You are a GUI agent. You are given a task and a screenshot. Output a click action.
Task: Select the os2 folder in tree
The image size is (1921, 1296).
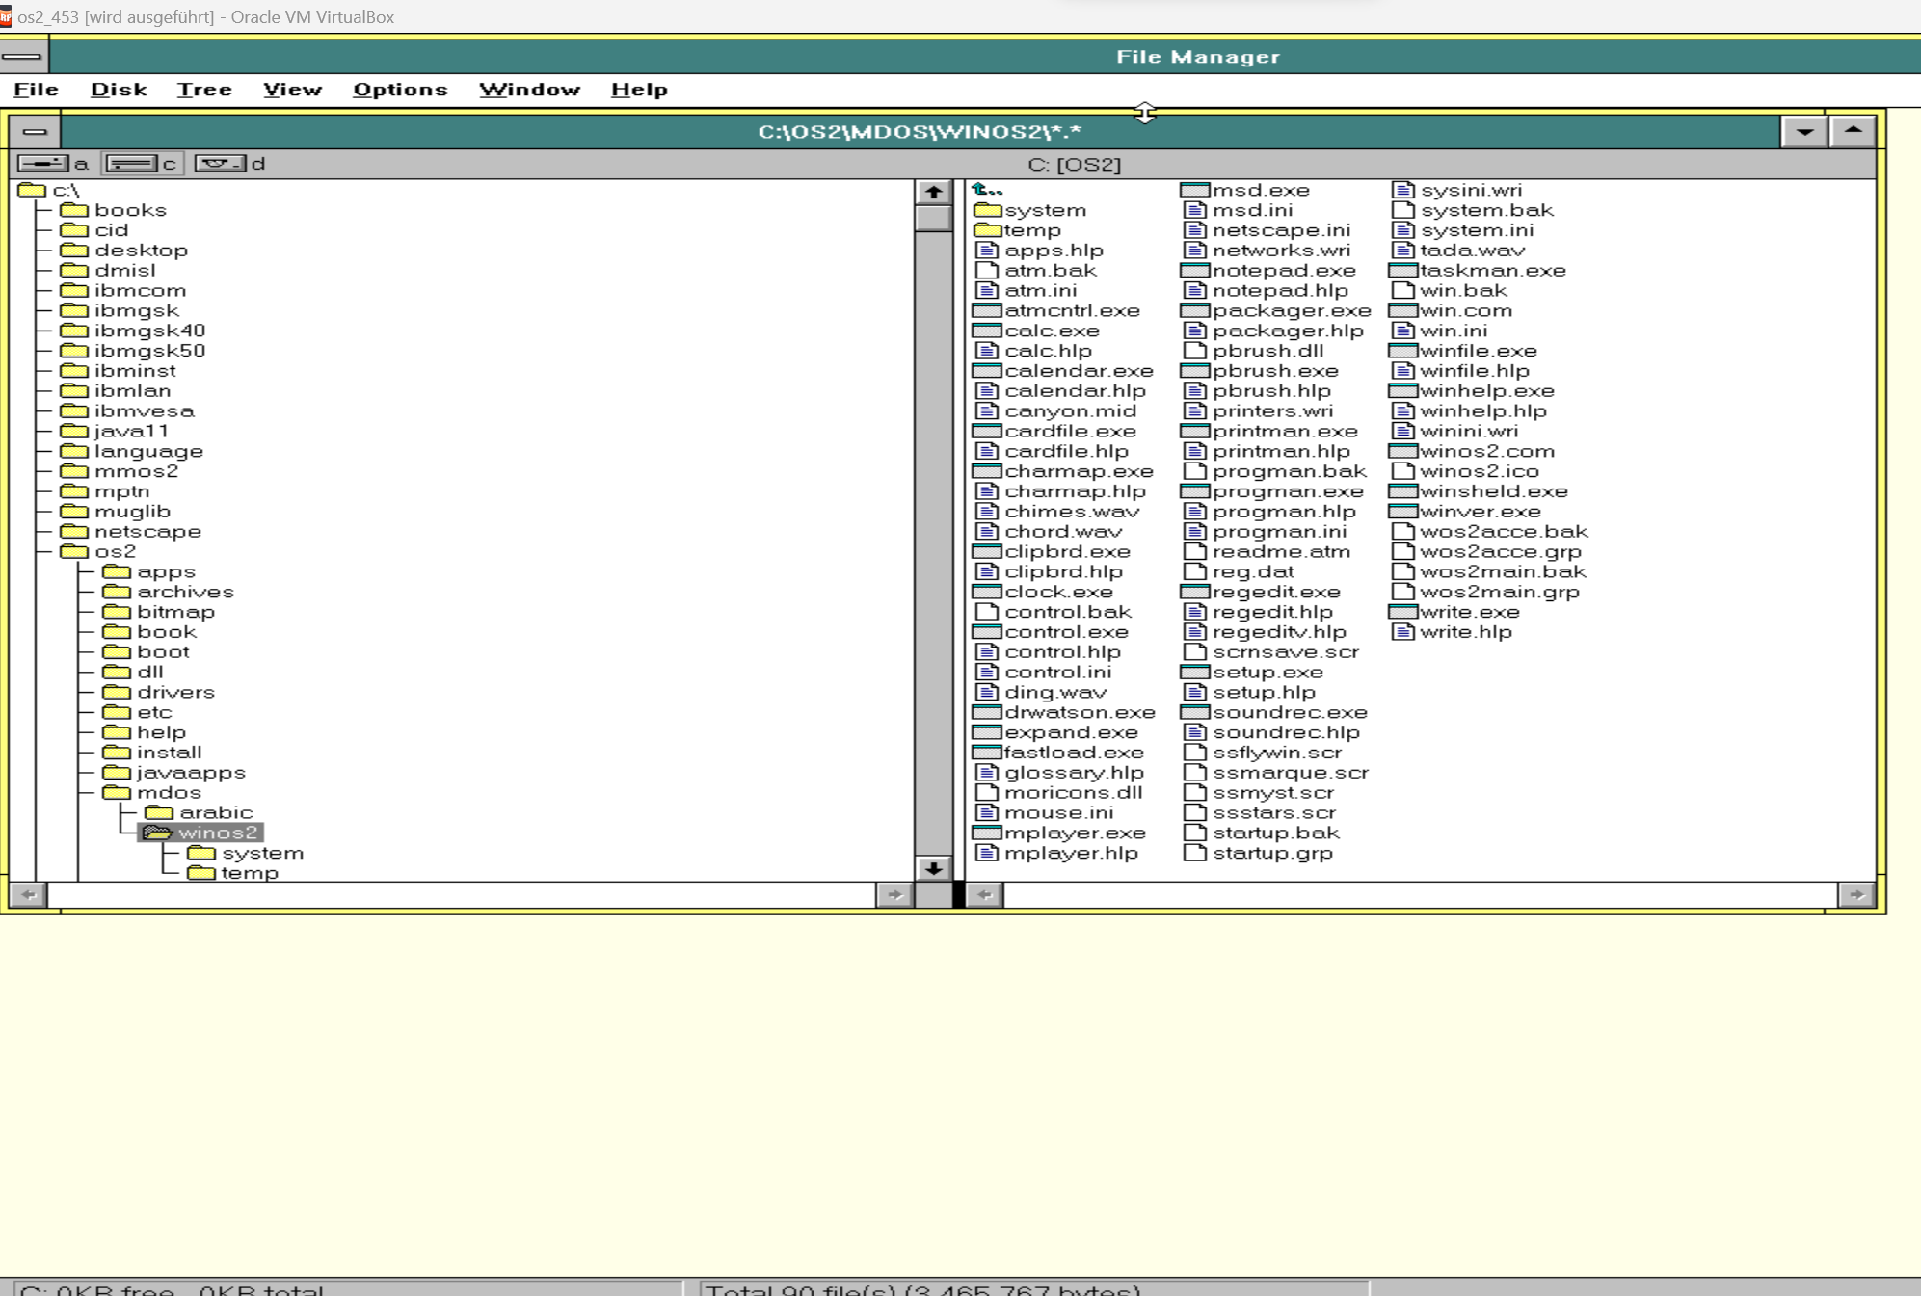(98, 551)
